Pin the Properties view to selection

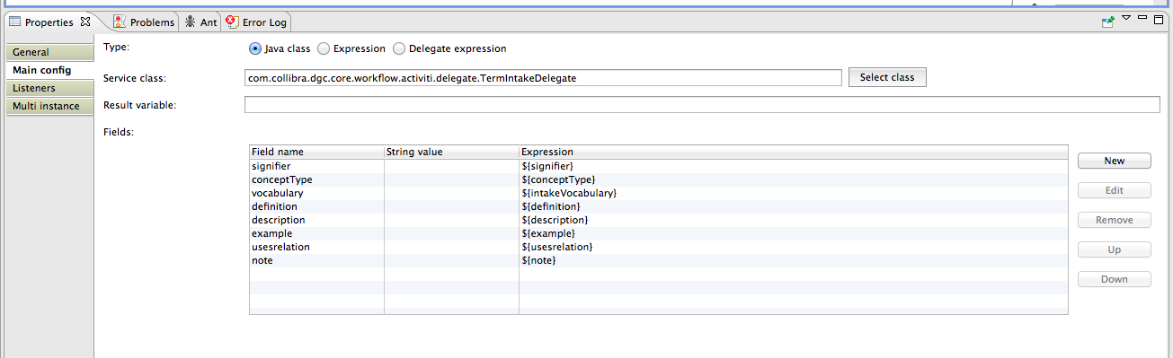point(1108,22)
